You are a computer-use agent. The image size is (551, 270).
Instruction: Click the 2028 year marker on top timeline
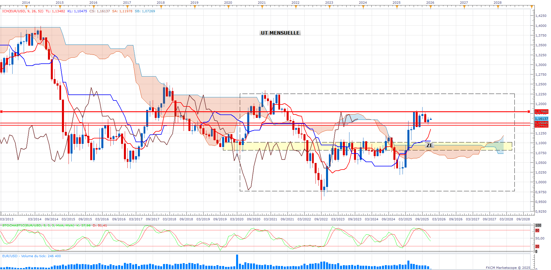click(498, 3)
